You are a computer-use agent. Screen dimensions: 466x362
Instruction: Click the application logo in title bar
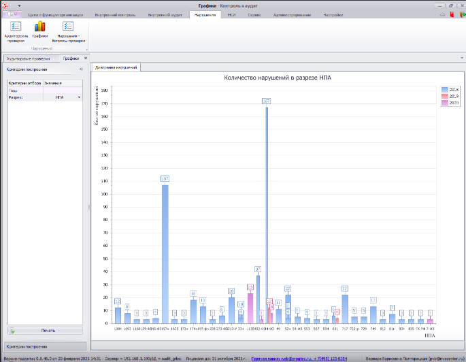pyautogui.click(x=5, y=5)
